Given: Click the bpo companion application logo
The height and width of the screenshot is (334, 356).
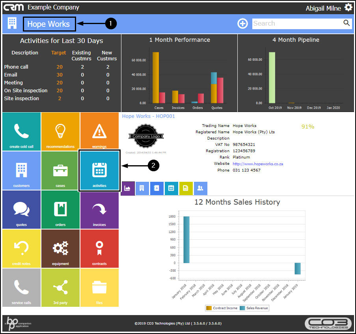Looking at the screenshot, I should [18, 323].
